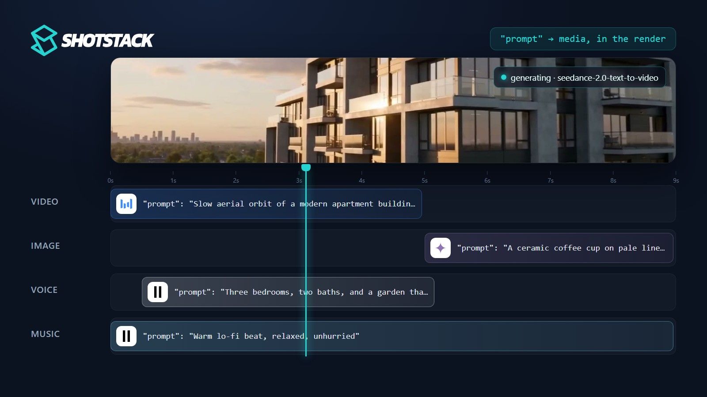Click the playhead handle on the timeline
This screenshot has height=397, width=707.
[306, 168]
